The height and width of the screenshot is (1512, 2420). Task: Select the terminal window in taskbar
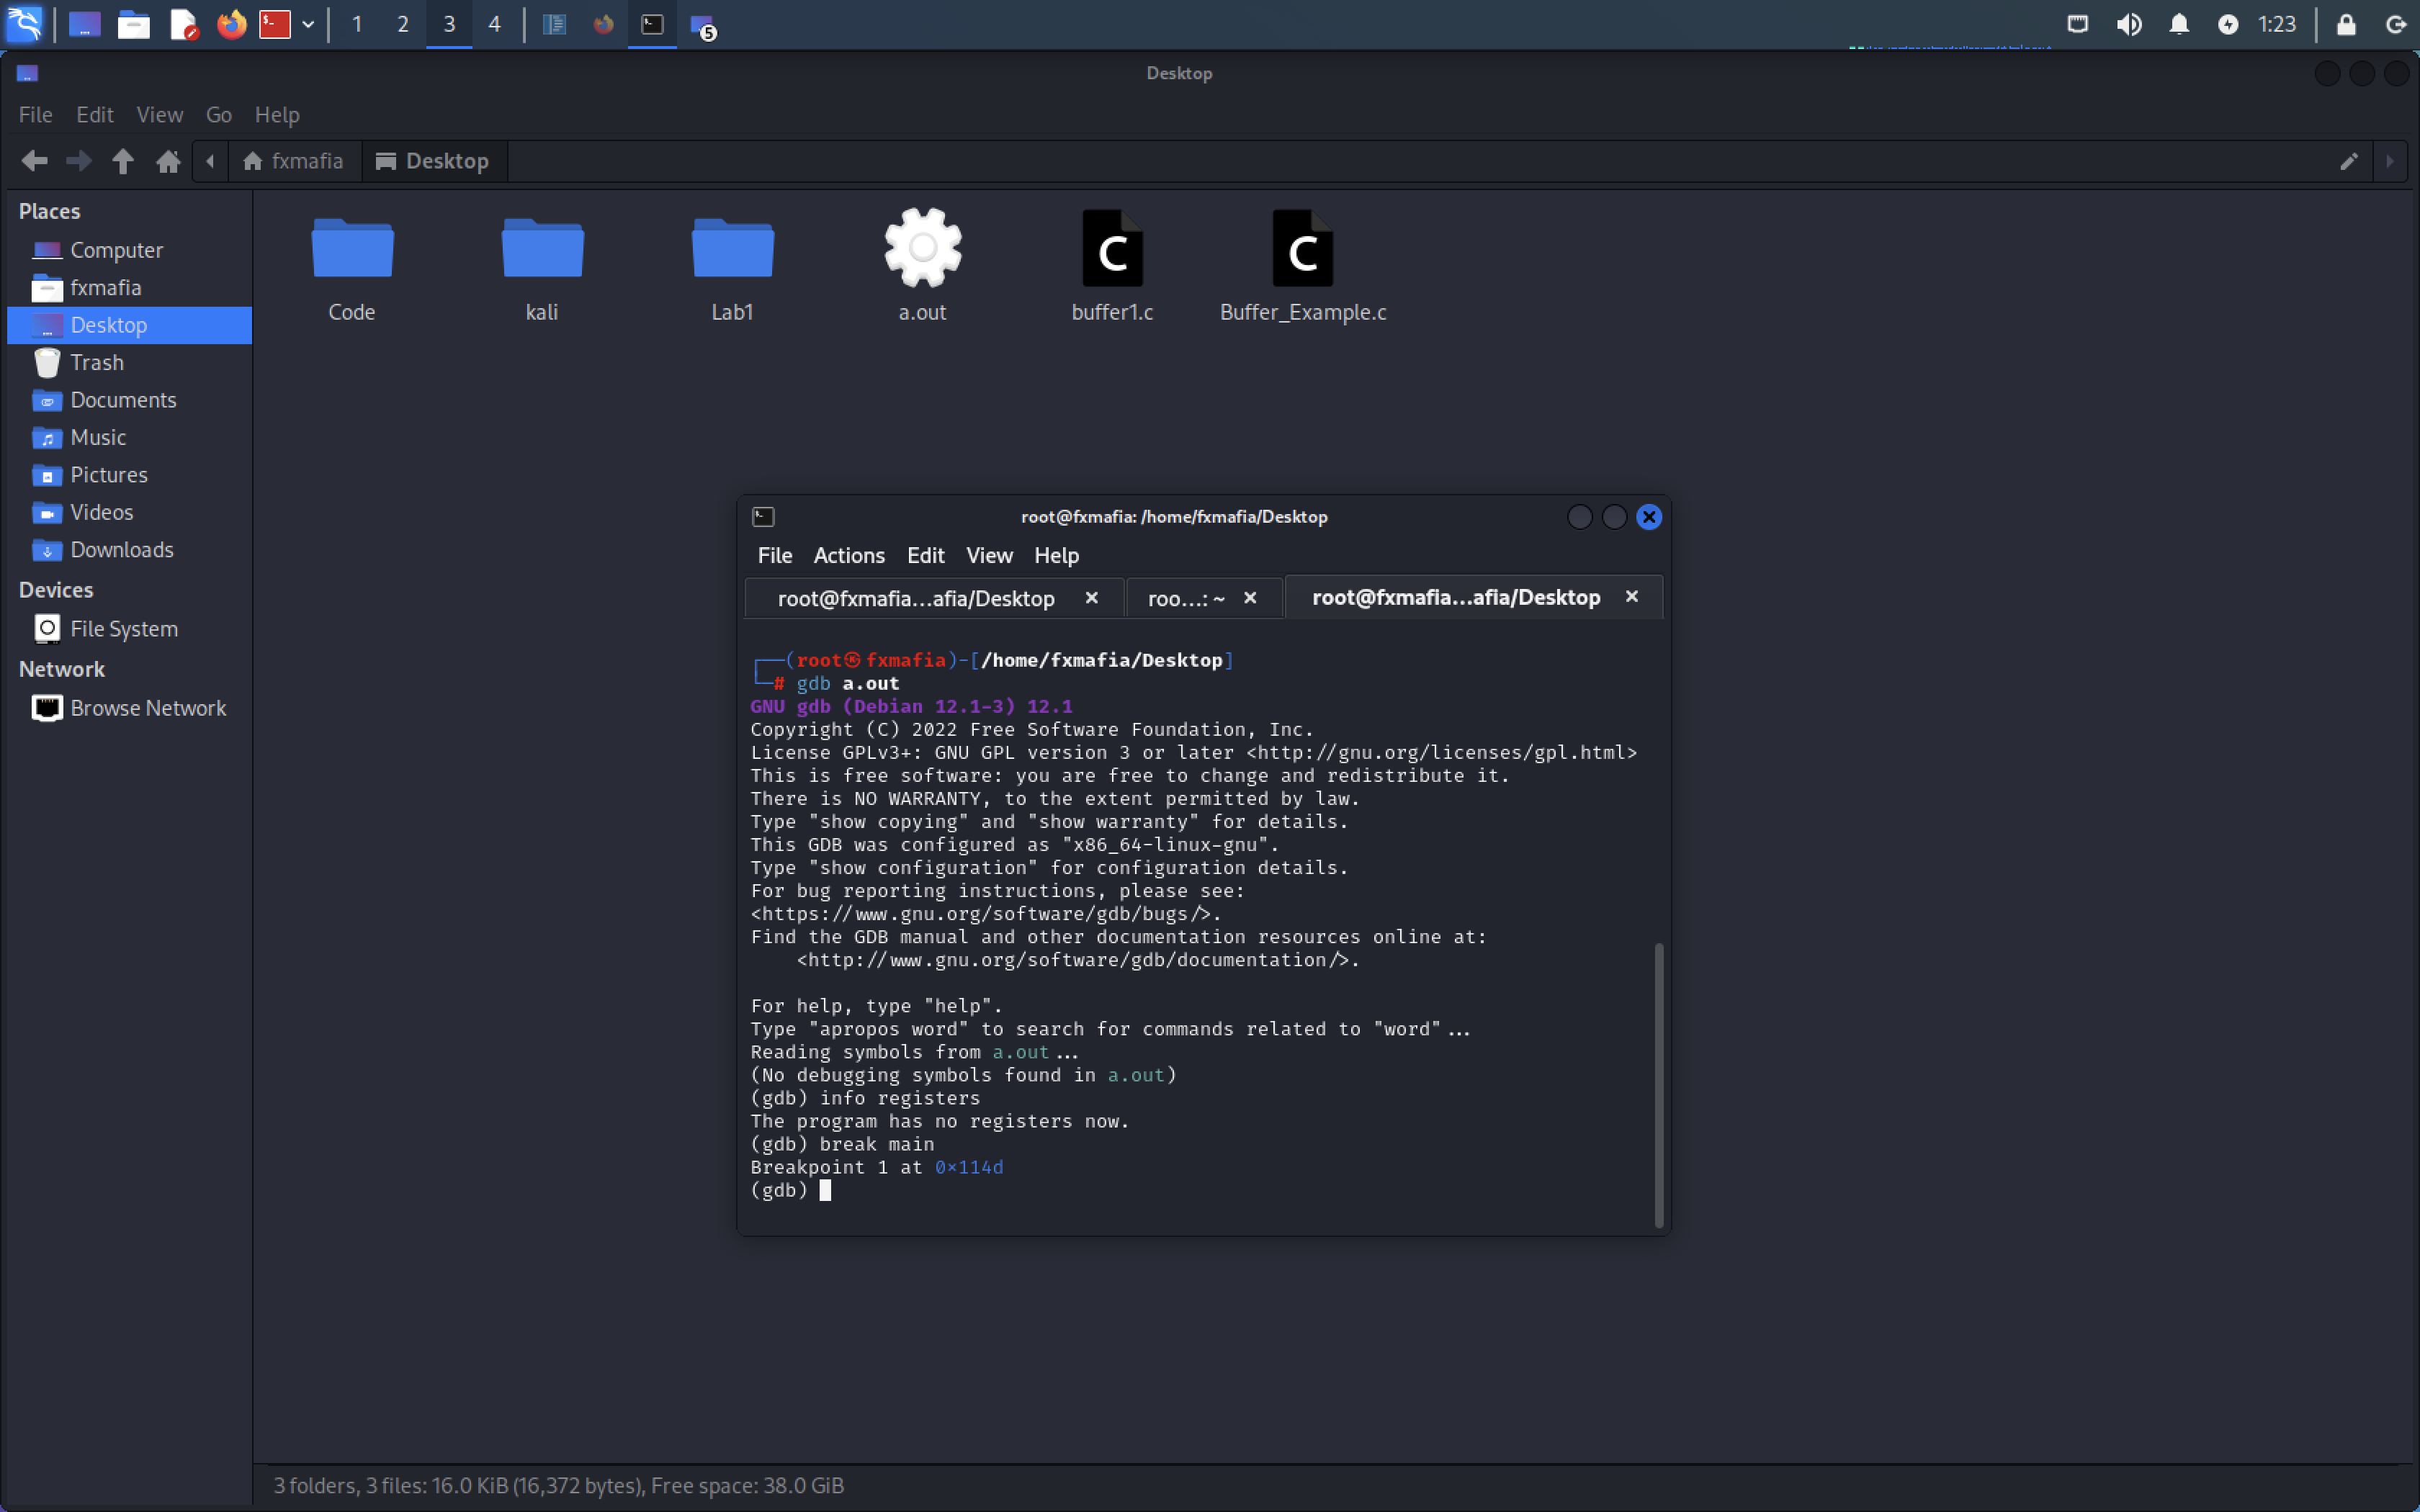[652, 24]
